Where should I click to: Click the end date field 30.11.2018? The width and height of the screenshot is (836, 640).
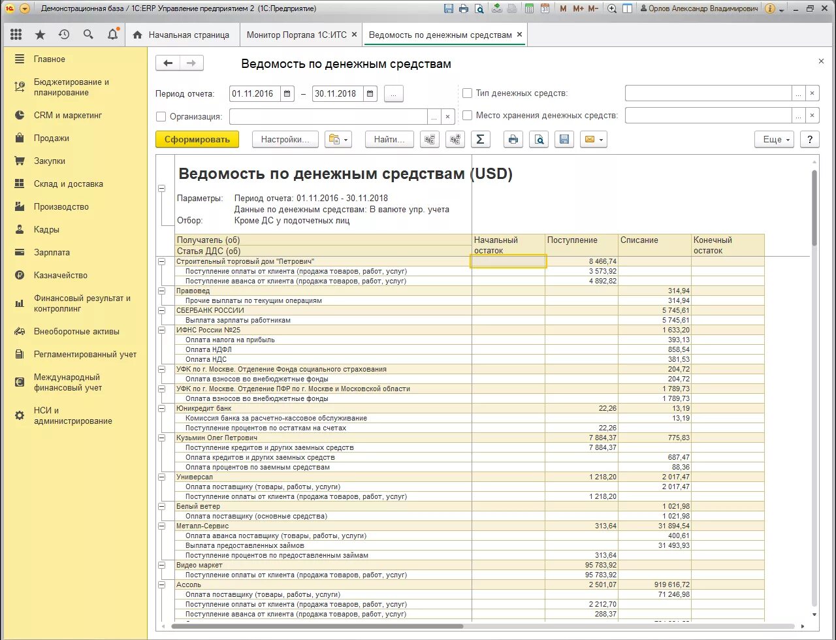[338, 93]
